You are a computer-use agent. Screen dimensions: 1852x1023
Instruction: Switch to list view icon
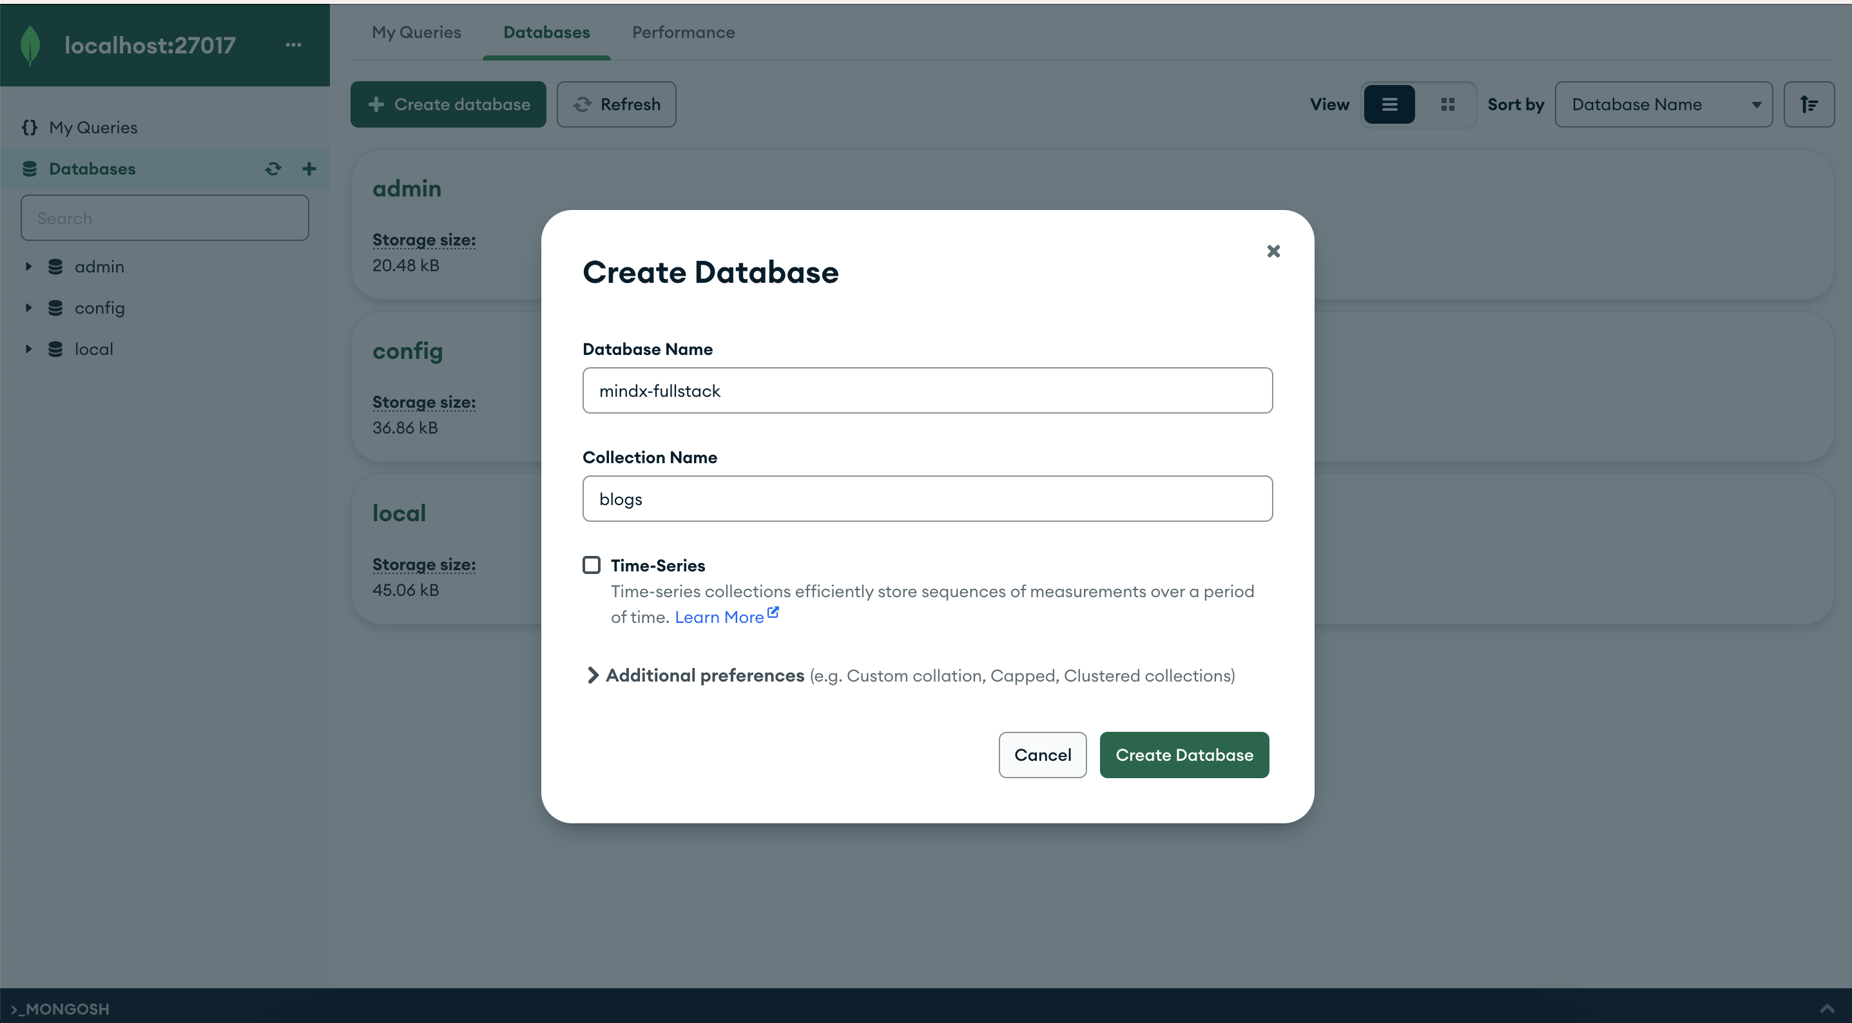point(1389,104)
